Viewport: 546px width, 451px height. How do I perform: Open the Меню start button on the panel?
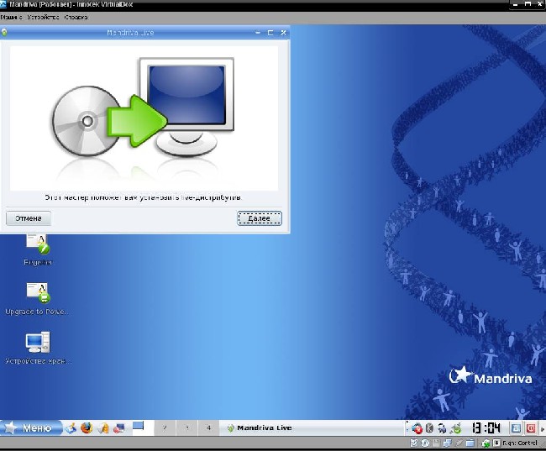30,427
